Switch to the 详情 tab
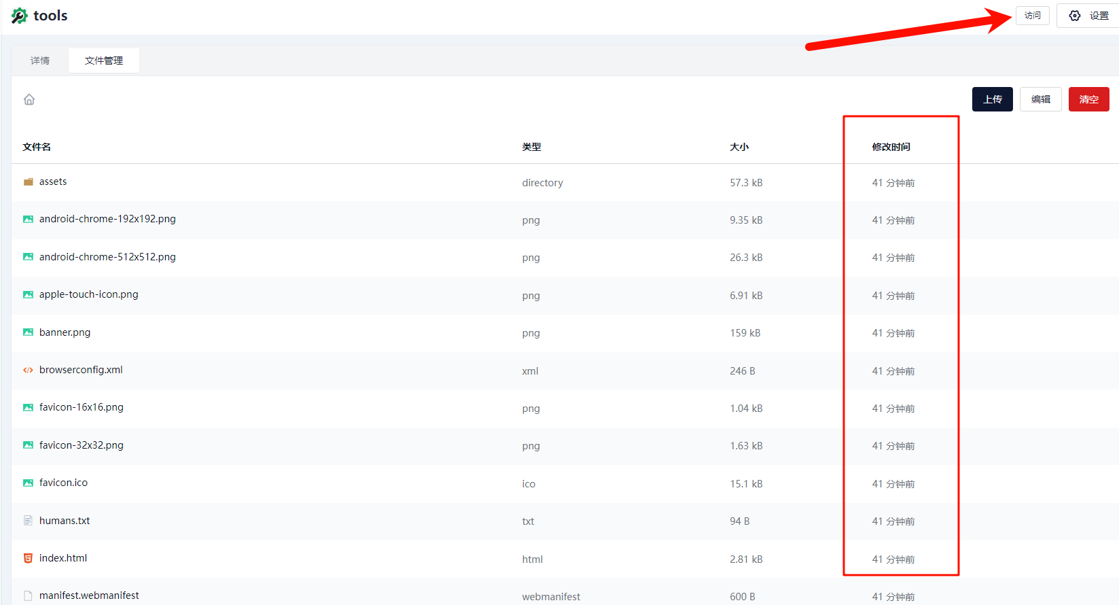The width and height of the screenshot is (1119, 605). coord(40,60)
